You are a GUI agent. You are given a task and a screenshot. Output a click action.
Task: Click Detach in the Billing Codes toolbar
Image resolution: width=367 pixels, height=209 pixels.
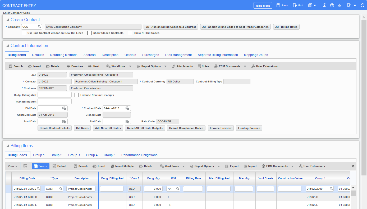click(x=59, y=166)
